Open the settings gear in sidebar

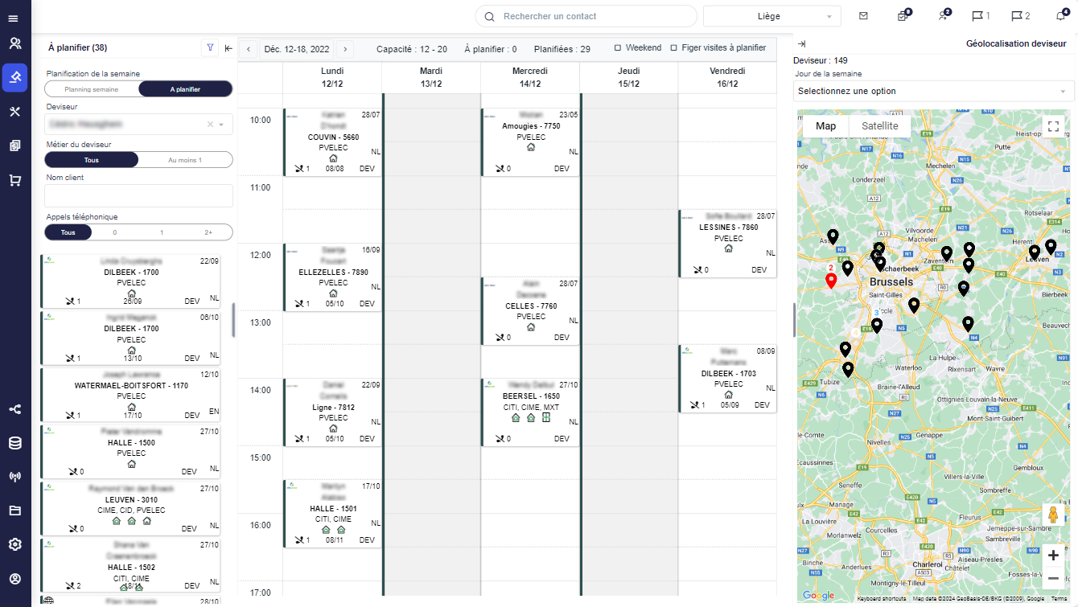coord(14,544)
